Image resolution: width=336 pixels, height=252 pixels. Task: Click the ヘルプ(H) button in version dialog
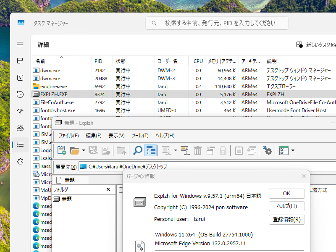pos(287,206)
